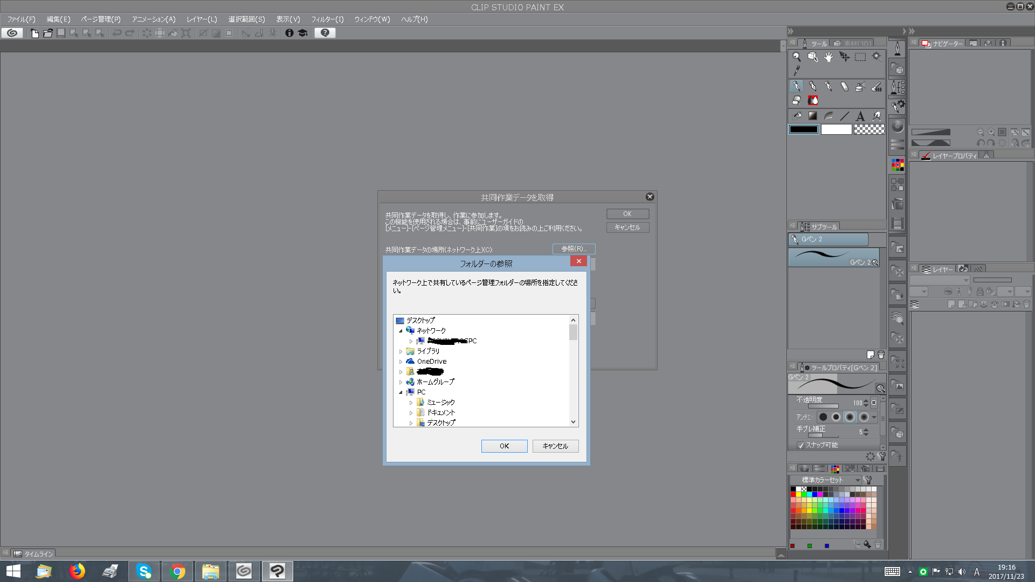
Task: Open the フィルター(I) menu
Action: [x=327, y=19]
